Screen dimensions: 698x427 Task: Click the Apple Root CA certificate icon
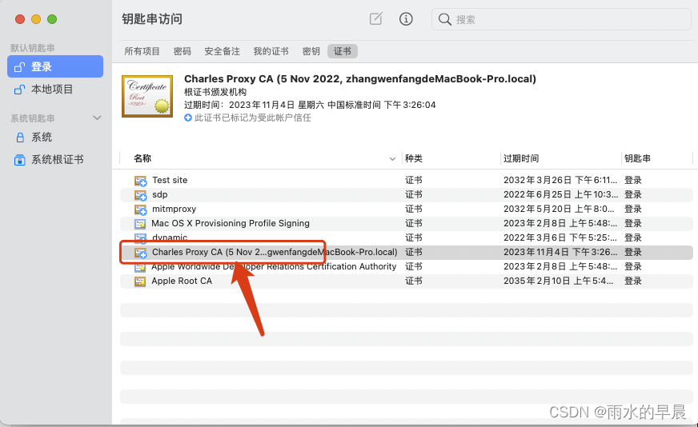click(140, 281)
